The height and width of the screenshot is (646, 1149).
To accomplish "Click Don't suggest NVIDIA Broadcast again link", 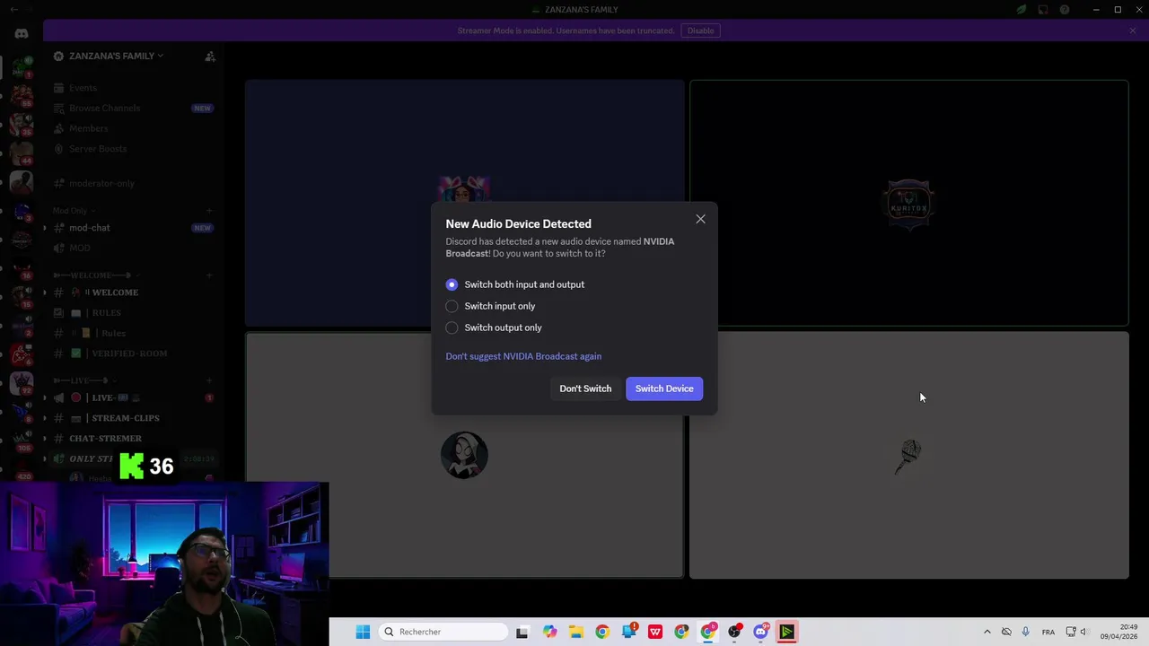I will (523, 356).
